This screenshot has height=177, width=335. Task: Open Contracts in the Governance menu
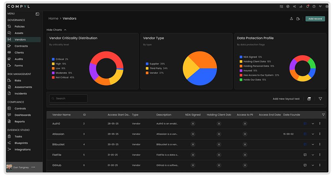pyautogui.click(x=21, y=46)
